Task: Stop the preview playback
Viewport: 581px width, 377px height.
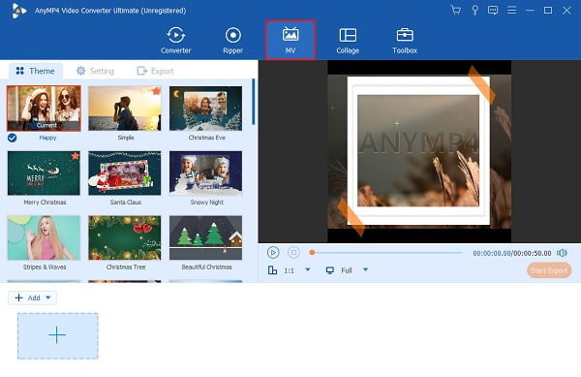Action: pyautogui.click(x=293, y=252)
